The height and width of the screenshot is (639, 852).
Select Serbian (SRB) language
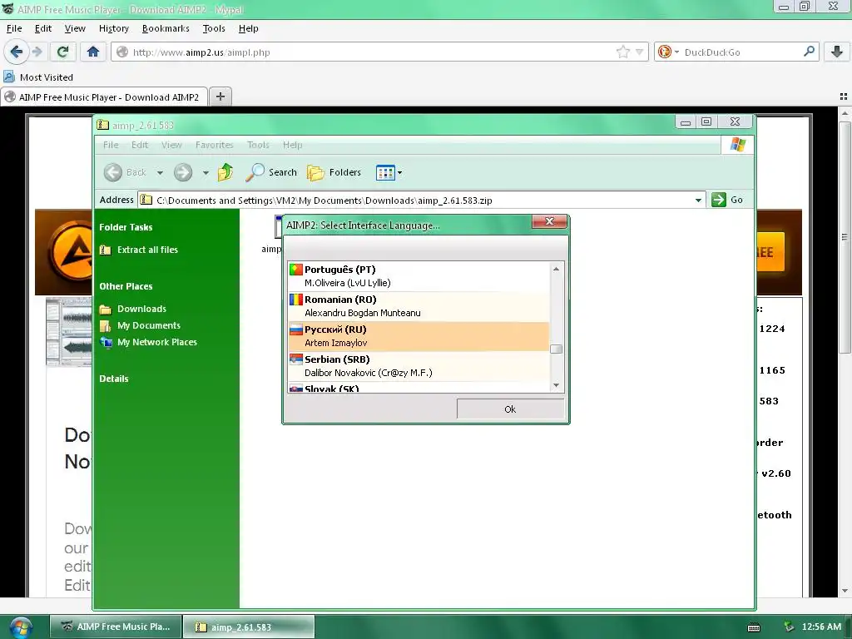pyautogui.click(x=419, y=366)
